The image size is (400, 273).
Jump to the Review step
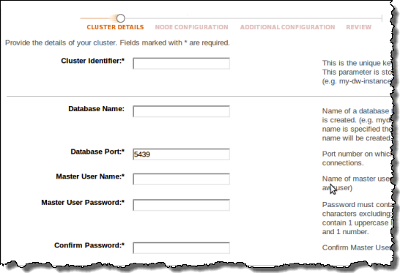pyautogui.click(x=359, y=27)
